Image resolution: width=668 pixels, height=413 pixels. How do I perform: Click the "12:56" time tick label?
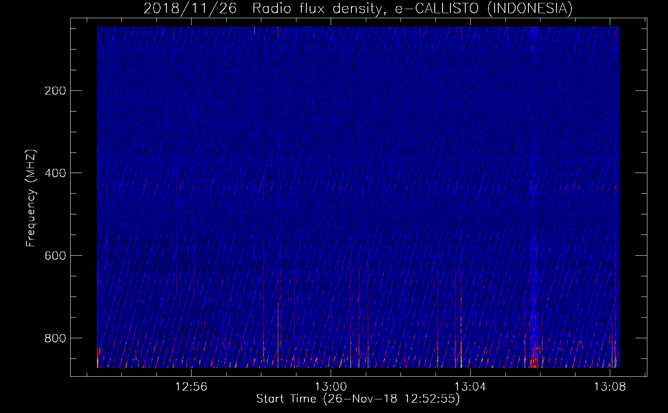[191, 387]
